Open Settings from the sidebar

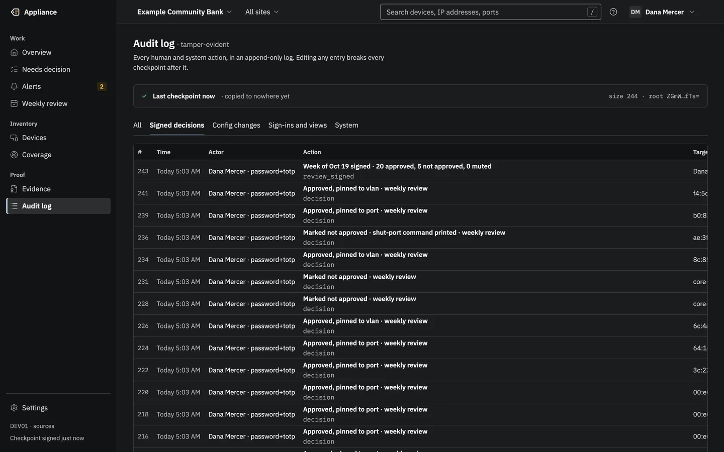click(x=58, y=408)
